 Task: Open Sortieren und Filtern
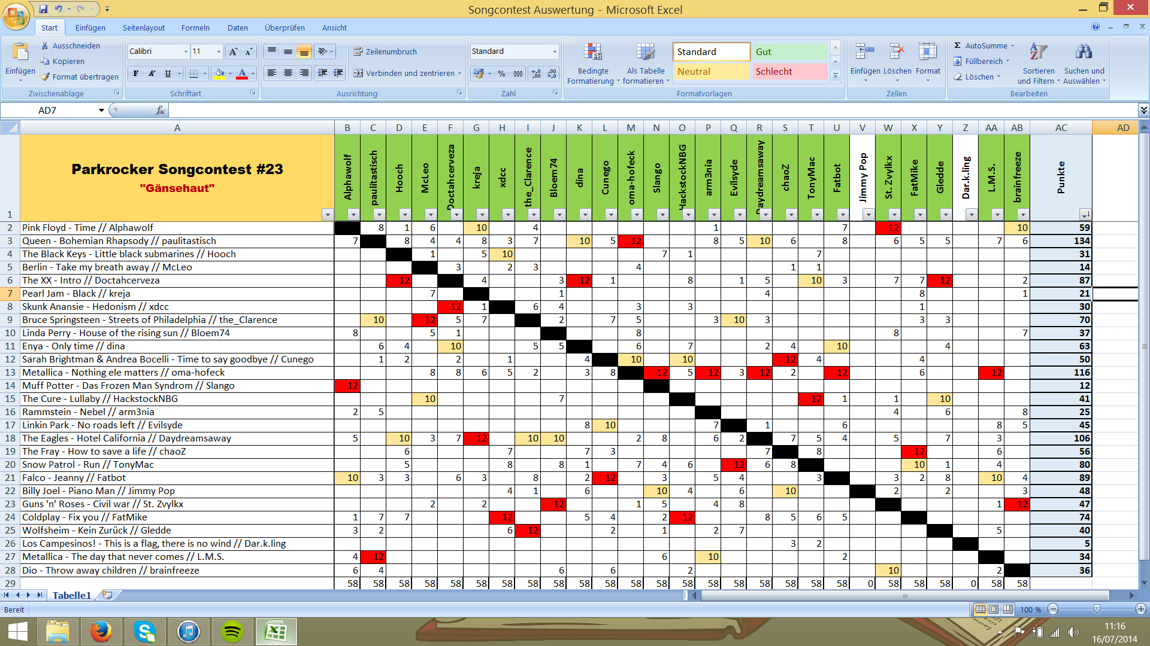1039,63
